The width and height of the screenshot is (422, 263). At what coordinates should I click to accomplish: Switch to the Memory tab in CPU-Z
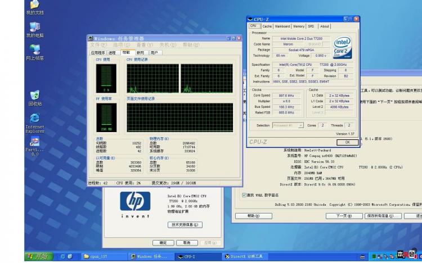coord(298,26)
